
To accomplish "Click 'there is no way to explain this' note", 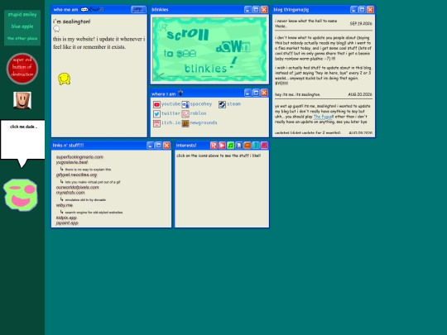I will (x=88, y=170).
